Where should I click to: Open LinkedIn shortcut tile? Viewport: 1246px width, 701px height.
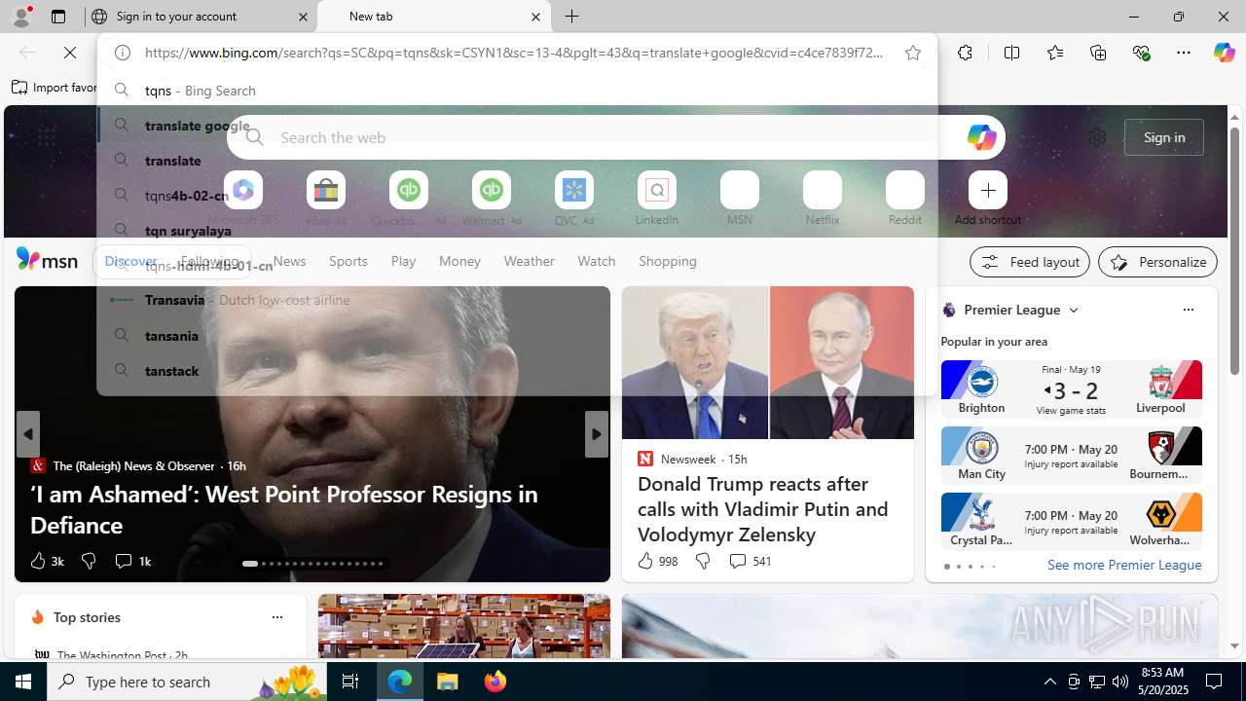[x=657, y=200]
